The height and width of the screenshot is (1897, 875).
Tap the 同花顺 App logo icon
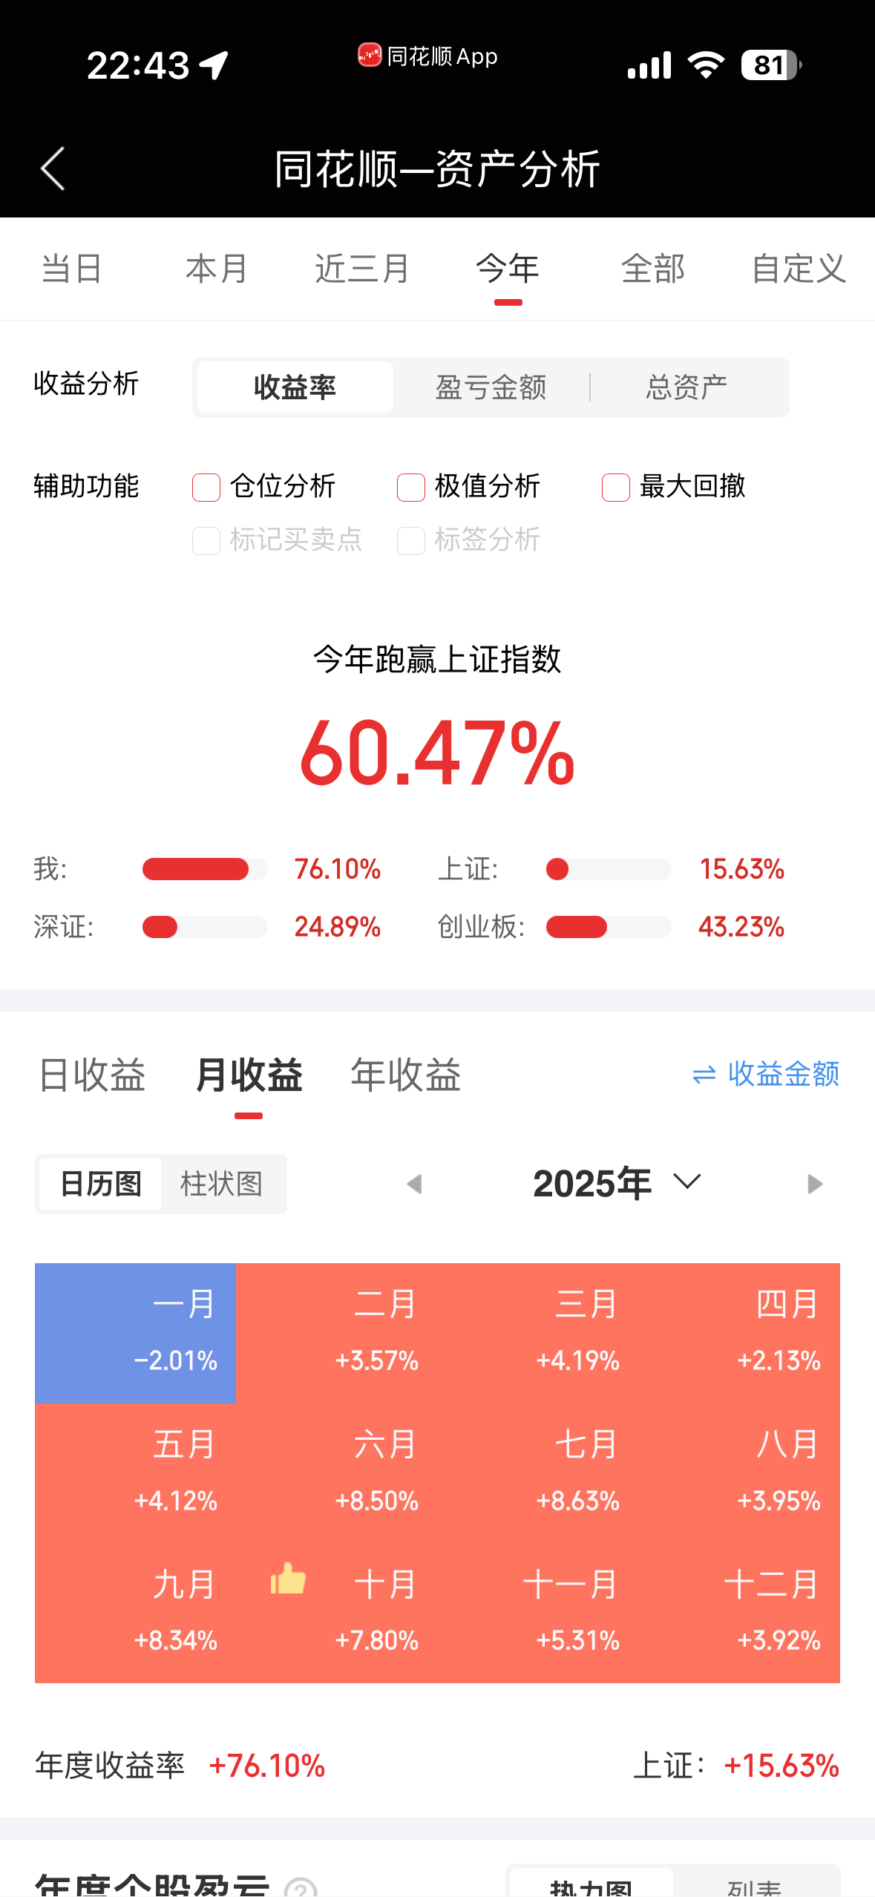click(x=370, y=56)
